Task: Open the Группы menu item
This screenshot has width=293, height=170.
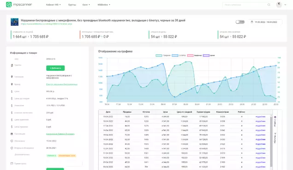Action: [x=72, y=5]
